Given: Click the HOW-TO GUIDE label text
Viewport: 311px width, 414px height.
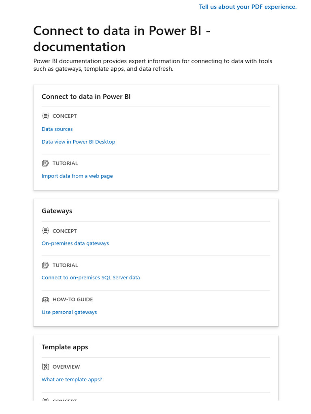Looking at the screenshot, I should click(72, 300).
